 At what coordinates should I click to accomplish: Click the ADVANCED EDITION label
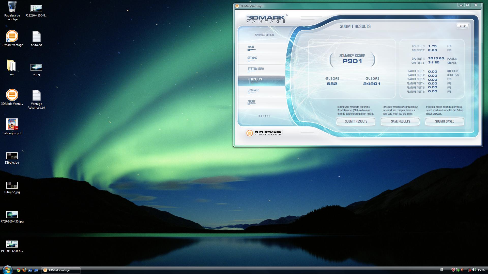point(264,35)
